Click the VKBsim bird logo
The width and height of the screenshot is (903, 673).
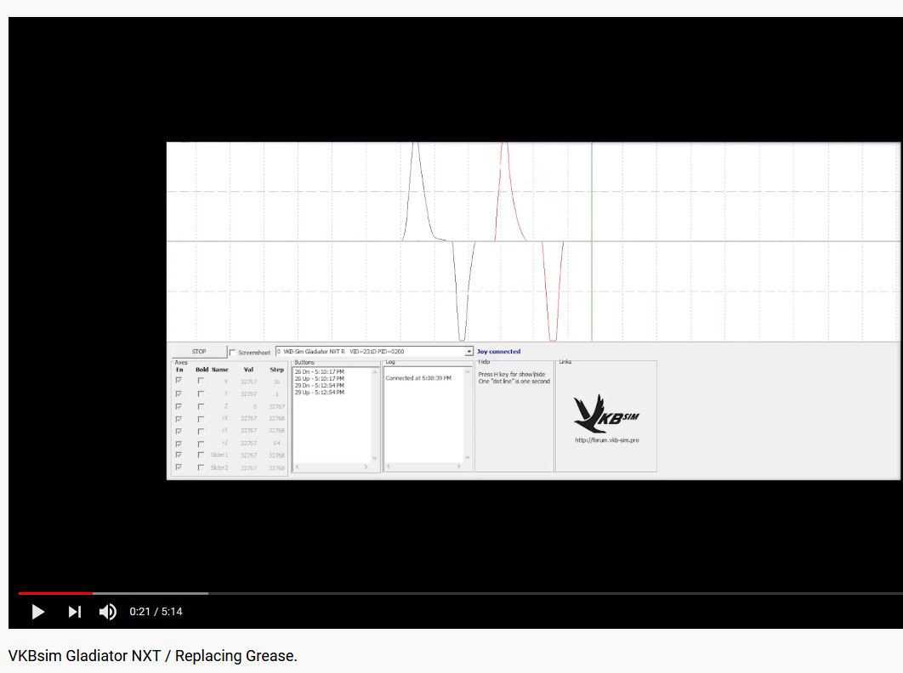pyautogui.click(x=606, y=414)
